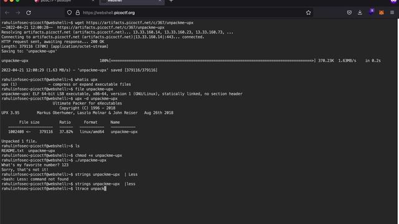Click 'README.txt' in the ls output

(x=12, y=151)
